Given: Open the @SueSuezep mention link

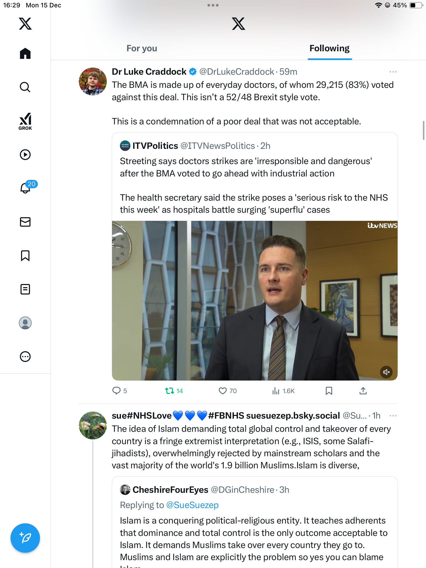Looking at the screenshot, I should 192,505.
